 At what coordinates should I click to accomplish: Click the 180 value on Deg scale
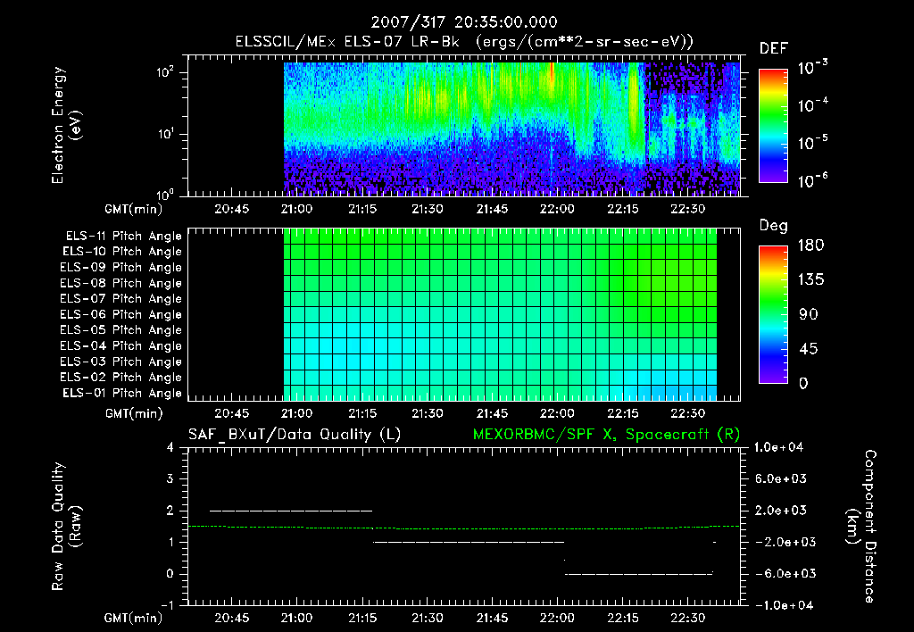(810, 245)
